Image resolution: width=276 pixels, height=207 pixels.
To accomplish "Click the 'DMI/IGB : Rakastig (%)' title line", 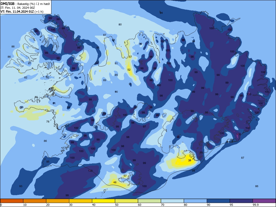I will pos(25,4).
